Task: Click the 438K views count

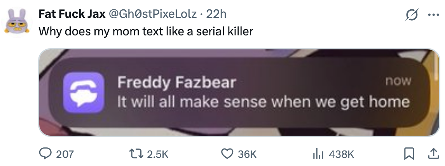Action: (x=341, y=155)
